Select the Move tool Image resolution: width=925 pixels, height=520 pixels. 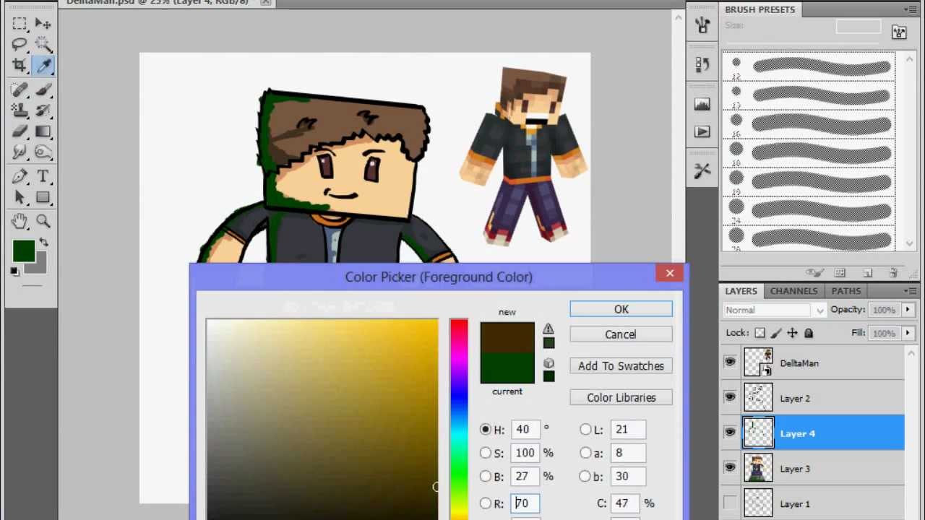tap(43, 24)
